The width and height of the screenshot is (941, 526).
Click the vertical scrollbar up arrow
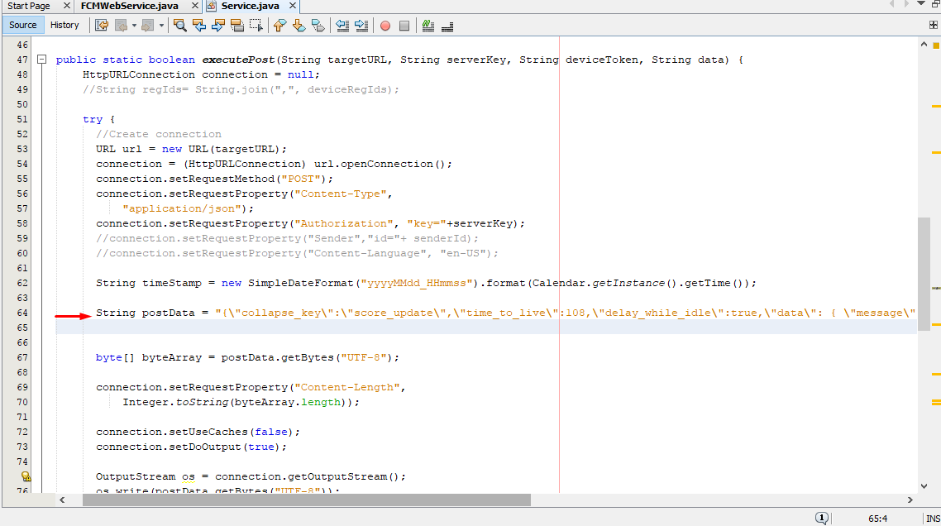coord(924,45)
